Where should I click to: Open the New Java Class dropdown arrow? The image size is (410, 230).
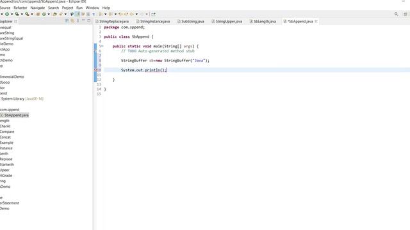tap(49, 14)
